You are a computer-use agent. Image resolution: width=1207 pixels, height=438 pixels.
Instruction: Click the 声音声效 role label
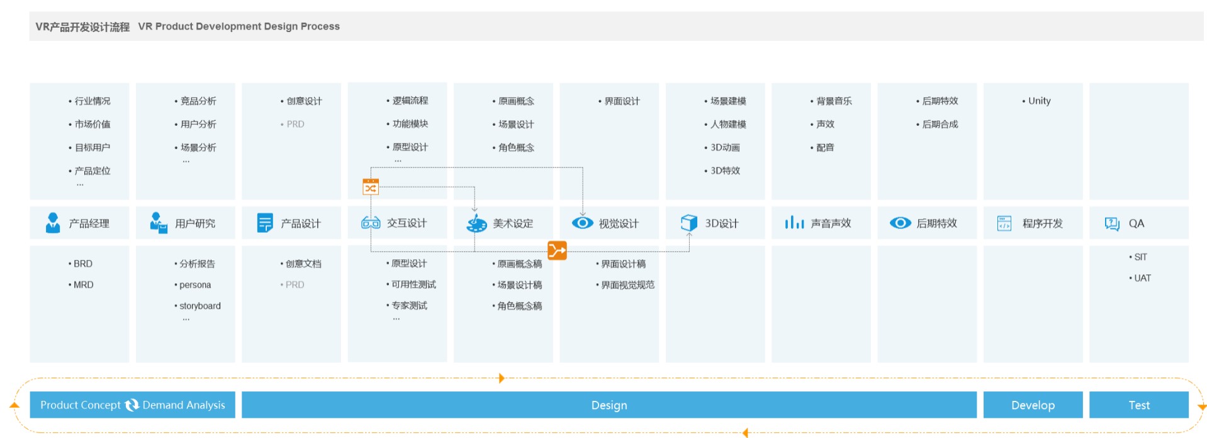[x=831, y=223]
